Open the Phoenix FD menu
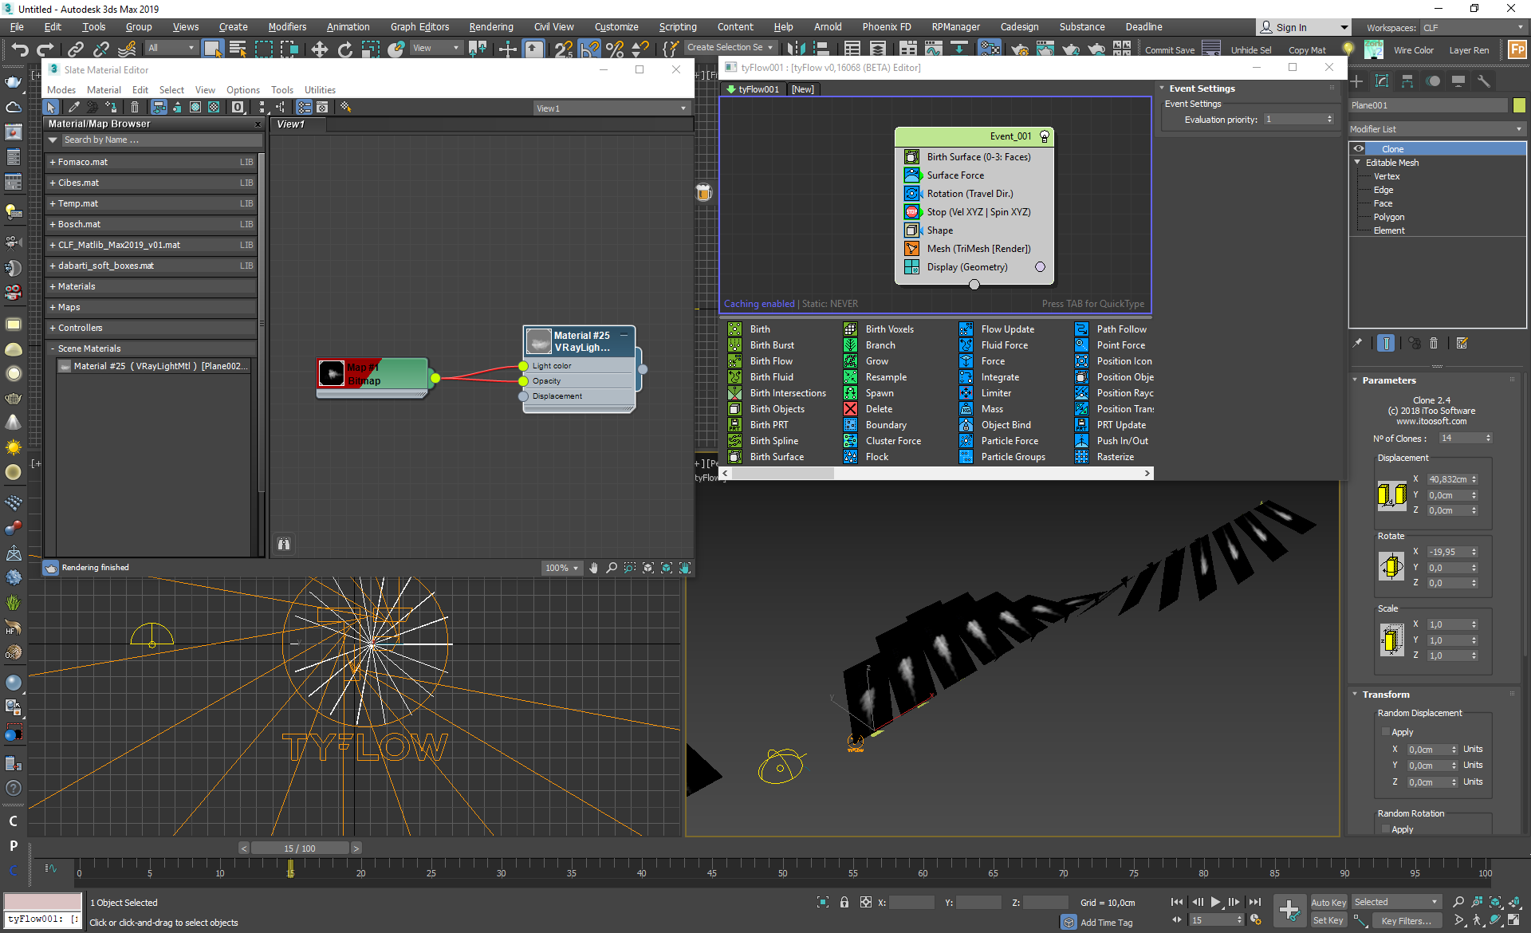1531x933 pixels. coord(887,27)
